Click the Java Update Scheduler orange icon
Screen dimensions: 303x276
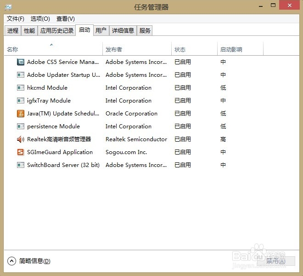pyautogui.click(x=21, y=114)
